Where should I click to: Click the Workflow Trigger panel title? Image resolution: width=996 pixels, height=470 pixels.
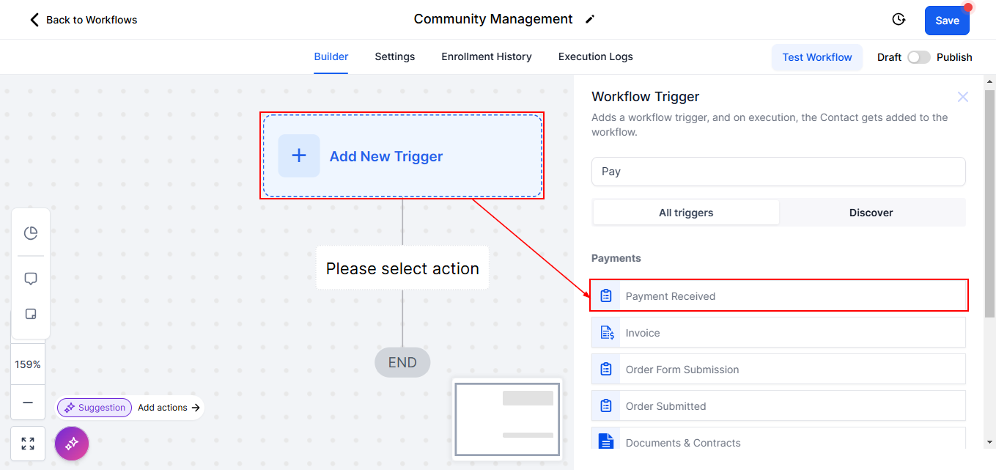(646, 97)
